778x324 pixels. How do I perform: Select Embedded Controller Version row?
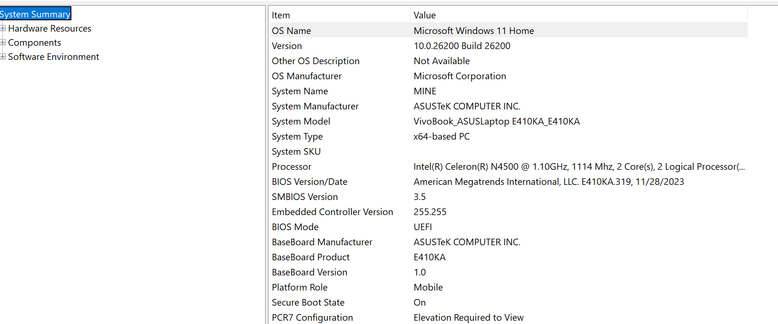tap(332, 212)
